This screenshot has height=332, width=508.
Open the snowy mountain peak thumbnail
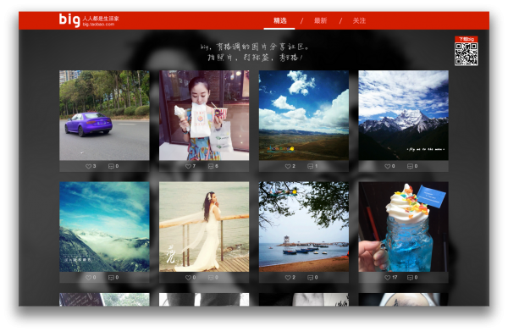coord(403,115)
